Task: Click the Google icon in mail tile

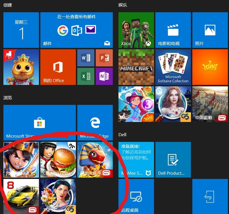Action: [x=63, y=30]
